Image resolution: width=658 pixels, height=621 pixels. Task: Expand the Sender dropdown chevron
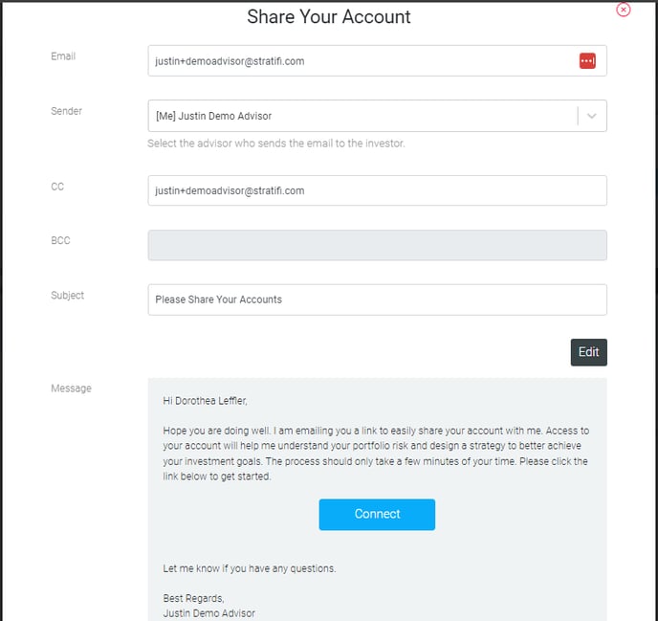click(x=592, y=116)
